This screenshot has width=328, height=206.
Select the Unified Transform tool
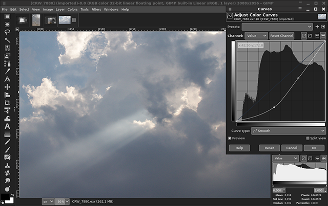point(7,110)
